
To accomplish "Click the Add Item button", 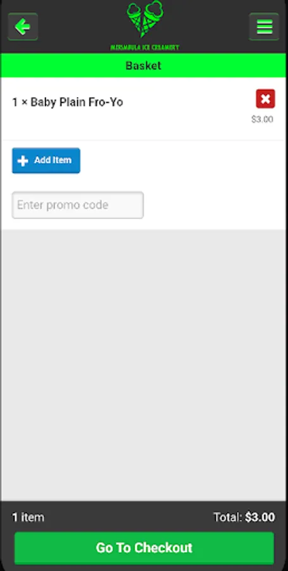I will 46,161.
